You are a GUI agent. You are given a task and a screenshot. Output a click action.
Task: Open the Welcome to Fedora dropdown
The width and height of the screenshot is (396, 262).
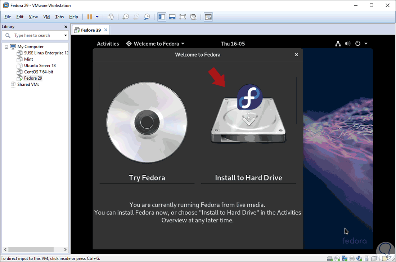(155, 44)
